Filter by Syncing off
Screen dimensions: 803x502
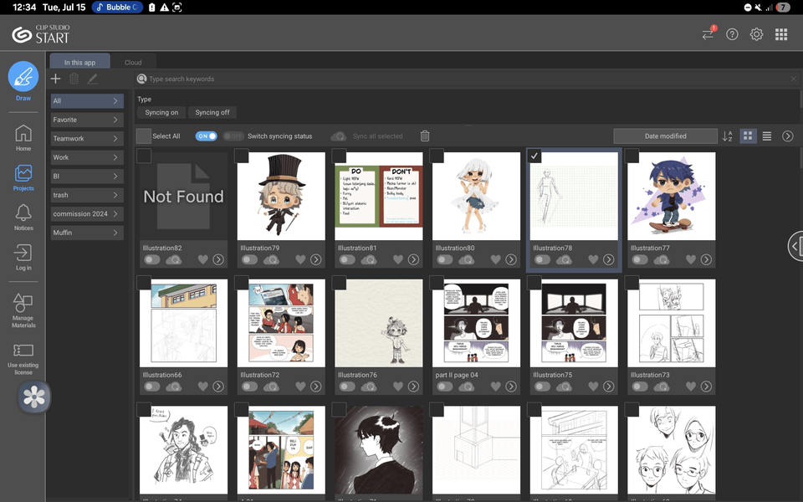(212, 112)
